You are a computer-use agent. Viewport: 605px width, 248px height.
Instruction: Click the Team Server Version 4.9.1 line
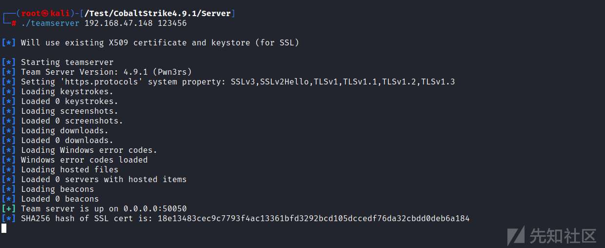[x=106, y=72]
